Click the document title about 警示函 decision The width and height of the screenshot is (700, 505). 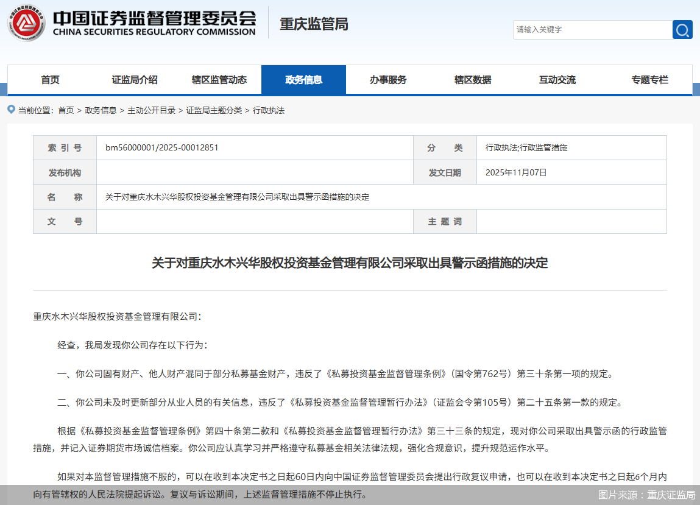[x=350, y=263]
